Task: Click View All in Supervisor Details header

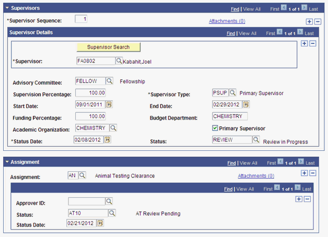Action: click(x=247, y=33)
